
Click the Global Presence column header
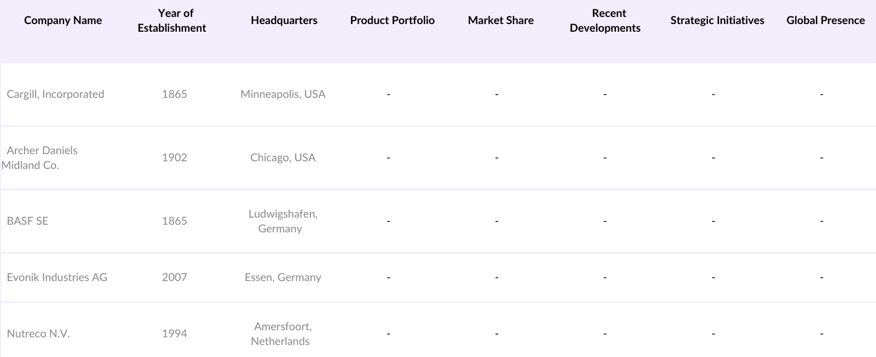click(x=825, y=21)
